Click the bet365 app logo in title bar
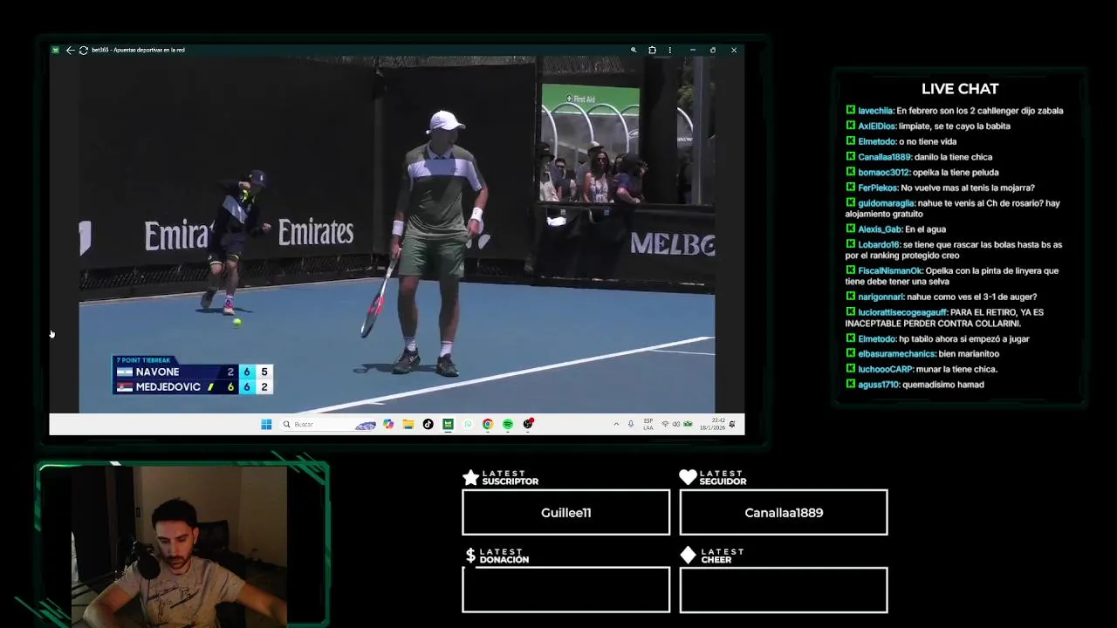Viewport: 1117px width, 628px height. point(55,50)
